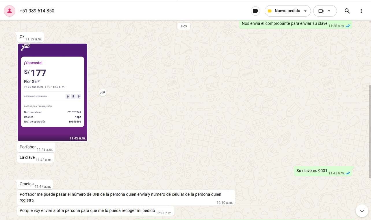Click the yellow label color in Nuevo pedido
The image size is (371, 220).
point(270,11)
